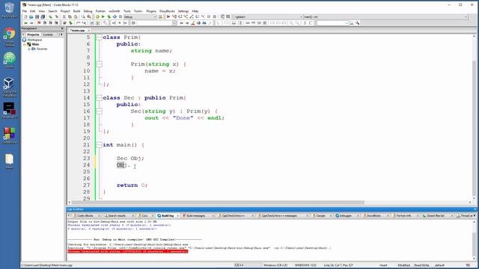The image size is (479, 269).
Task: Click the Build and run icon
Action: point(109,16)
